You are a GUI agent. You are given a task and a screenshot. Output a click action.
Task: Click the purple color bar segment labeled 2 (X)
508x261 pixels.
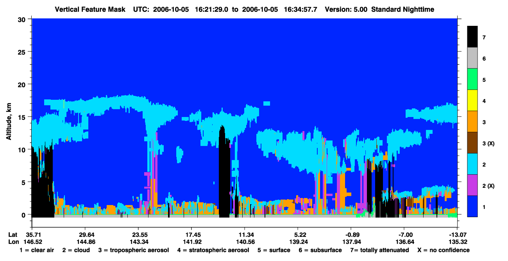point(472,185)
